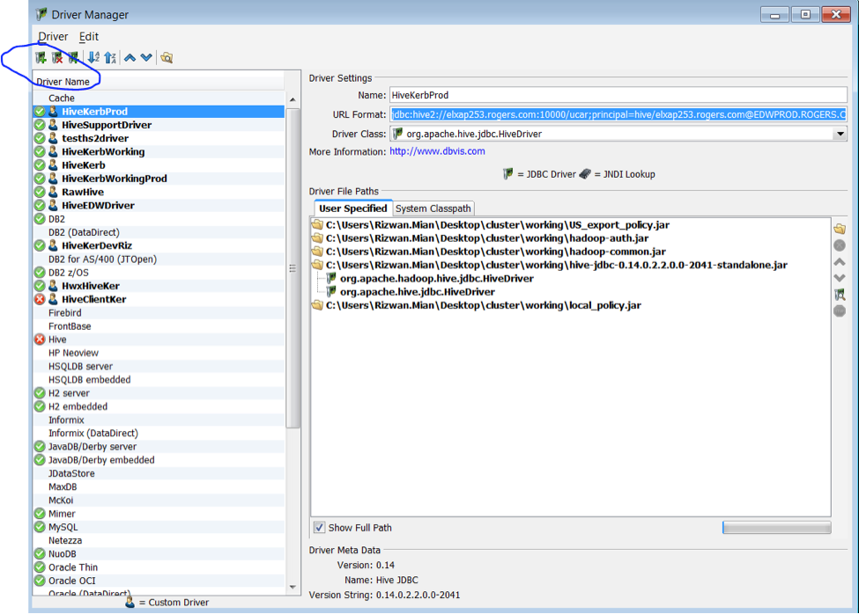The image size is (859, 614).
Task: Click into the Name field containing HiveKerbProd
Action: [618, 95]
